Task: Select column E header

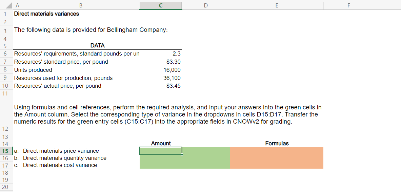Action: [277, 5]
